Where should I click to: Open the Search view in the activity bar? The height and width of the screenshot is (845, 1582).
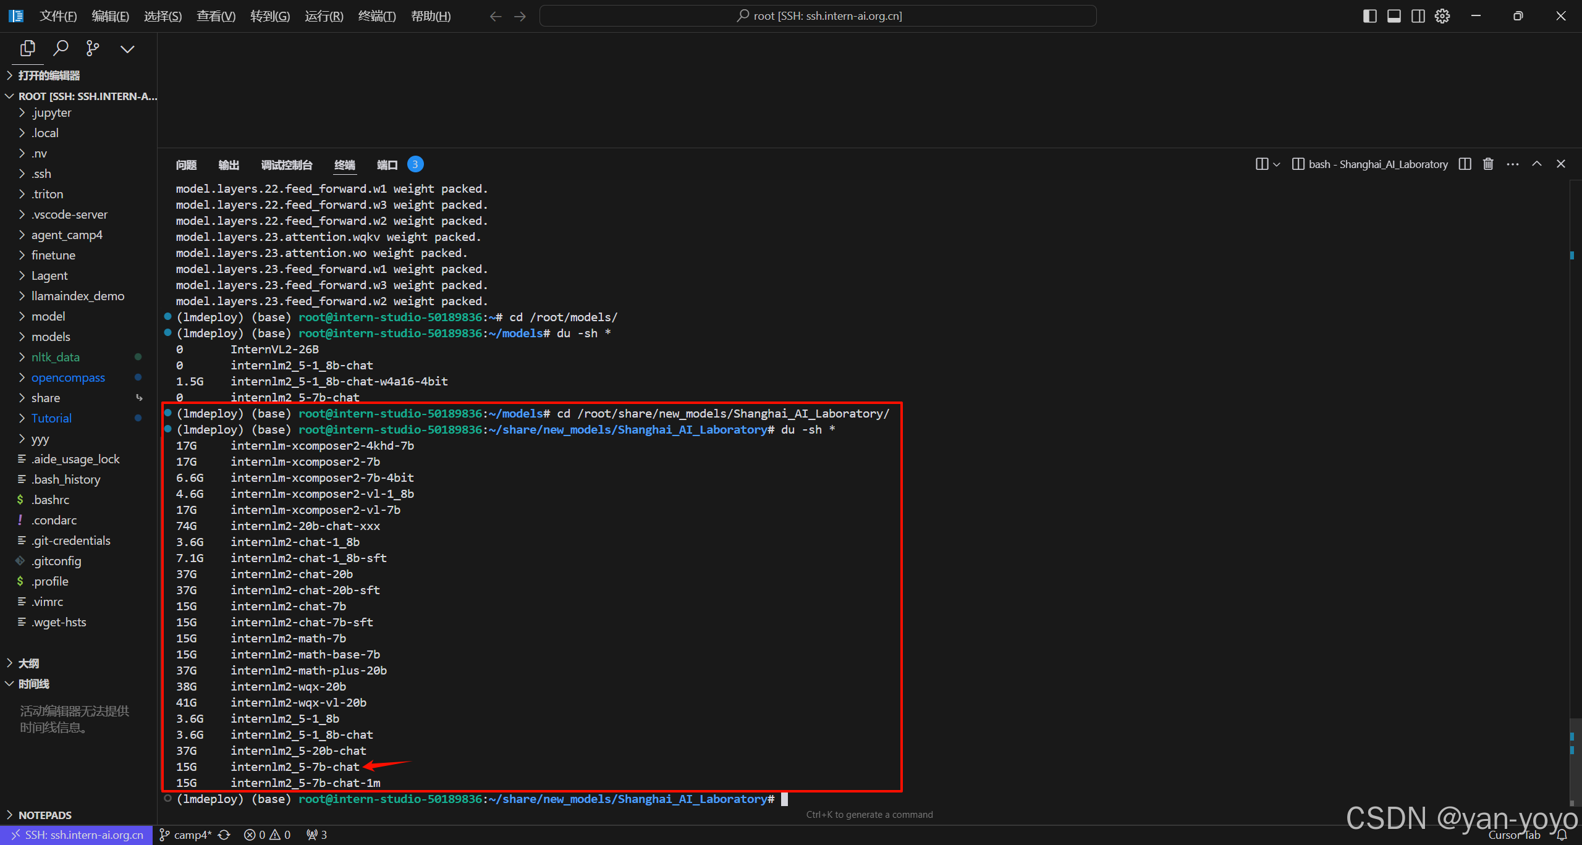[61, 48]
